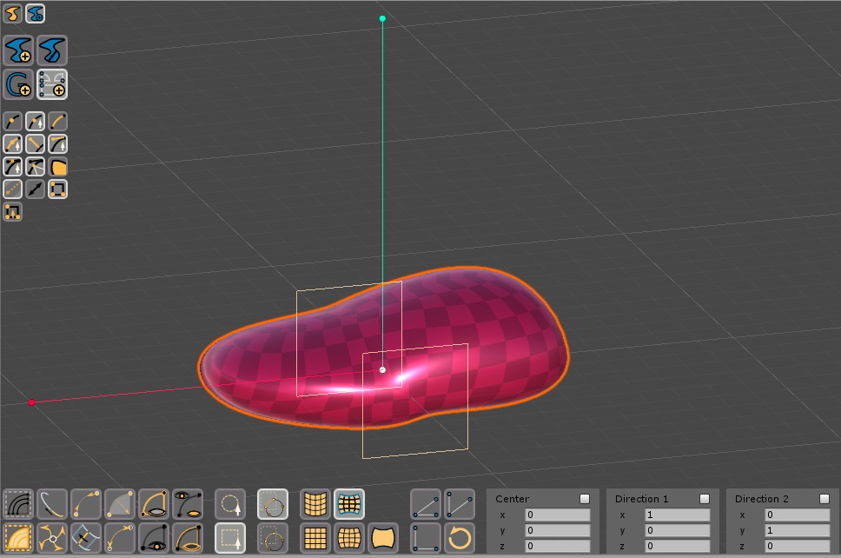Click the Center x input field
This screenshot has height=558, width=841.
557,515
